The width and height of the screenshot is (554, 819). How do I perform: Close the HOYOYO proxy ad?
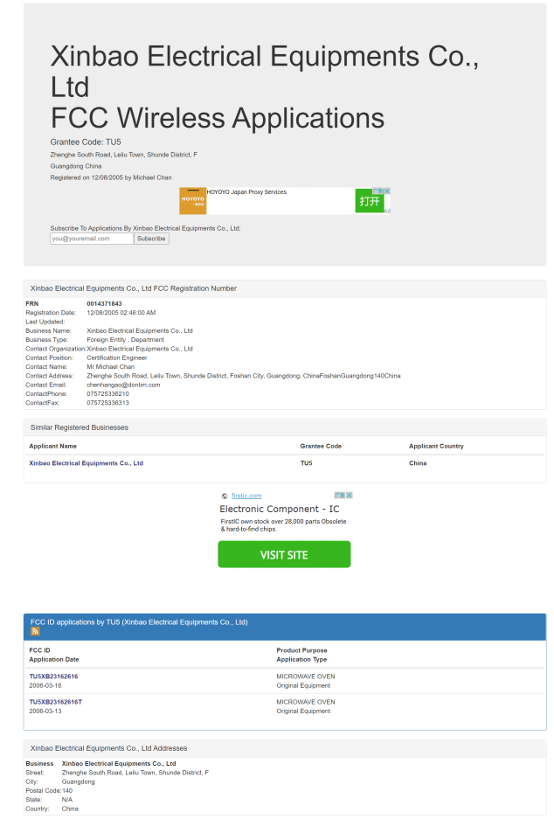pos(386,191)
